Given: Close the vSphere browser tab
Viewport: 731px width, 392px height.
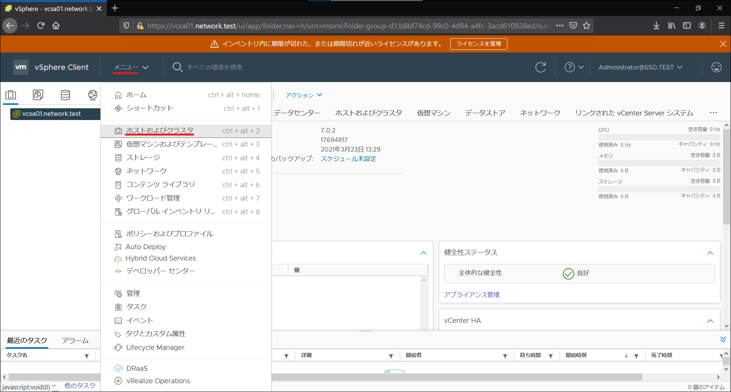Looking at the screenshot, I should click(x=99, y=8).
